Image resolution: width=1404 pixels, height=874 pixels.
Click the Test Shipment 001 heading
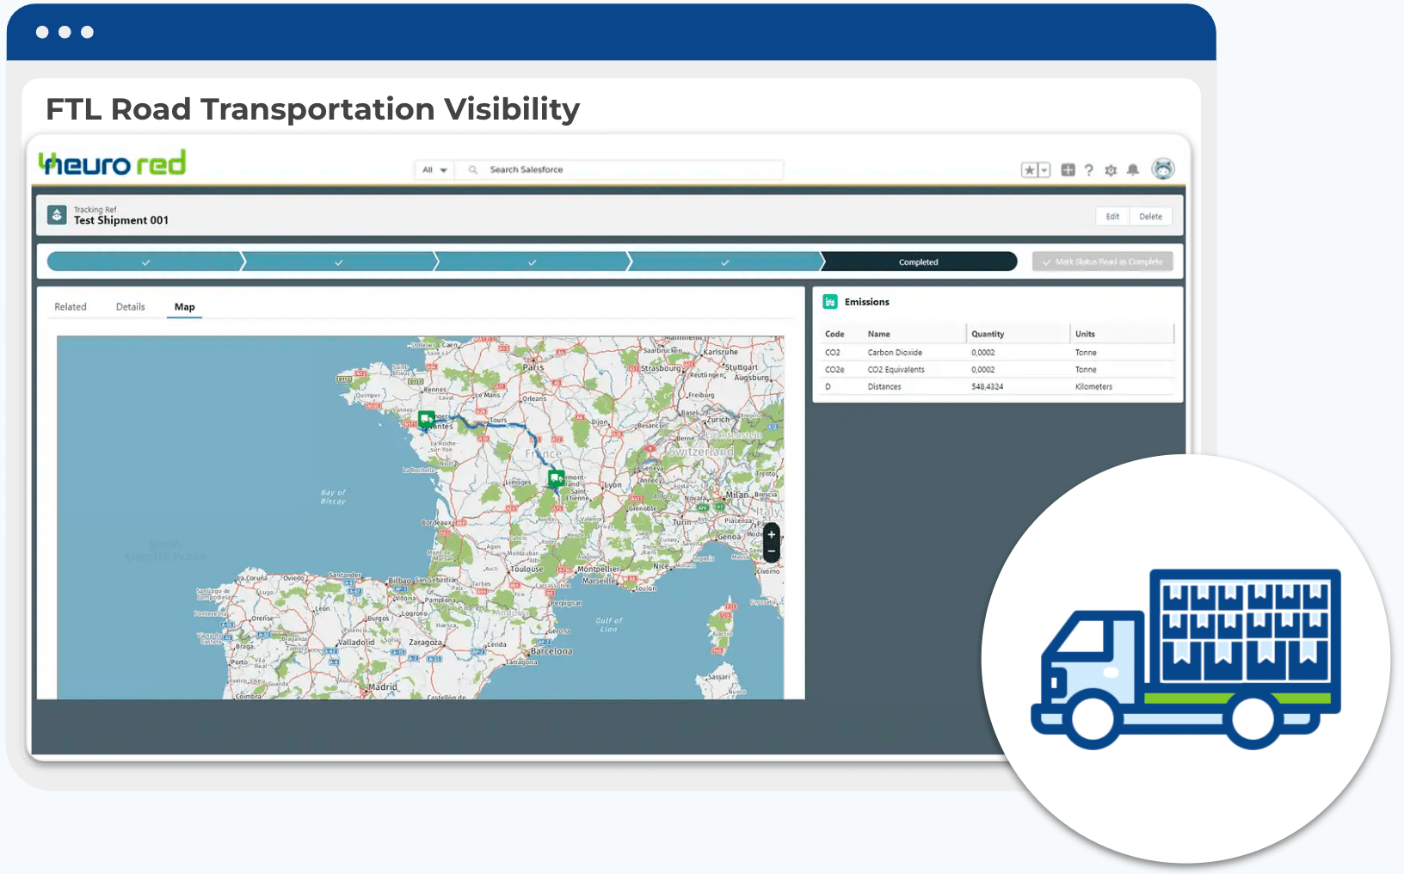(122, 220)
